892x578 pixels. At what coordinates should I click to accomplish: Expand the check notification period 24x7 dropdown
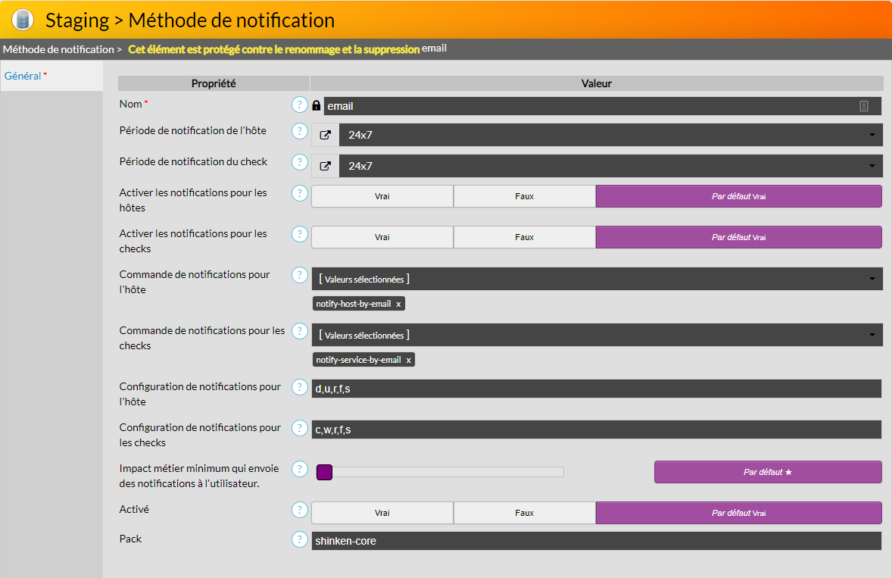[x=610, y=166]
